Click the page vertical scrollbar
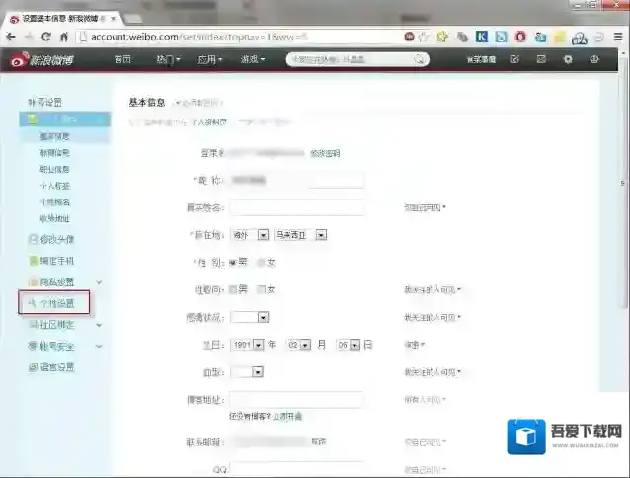The width and height of the screenshot is (630, 478). coord(625,181)
